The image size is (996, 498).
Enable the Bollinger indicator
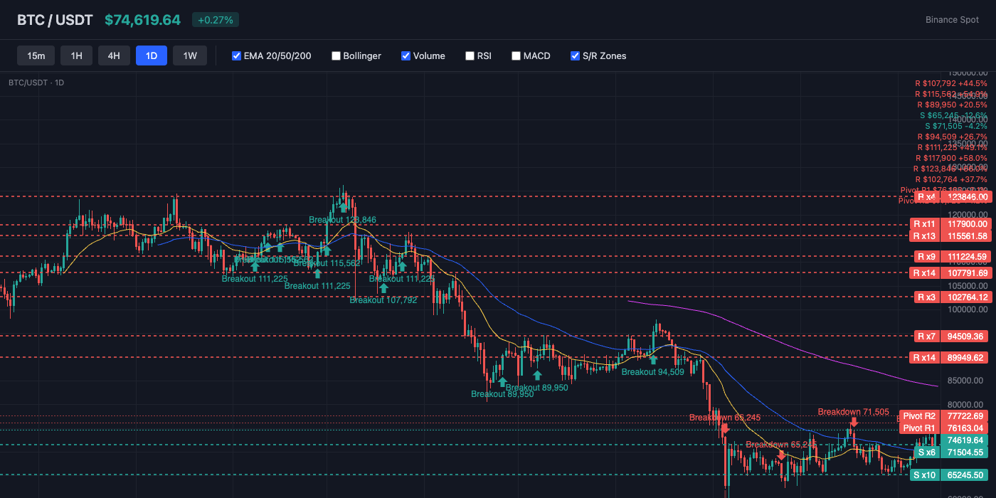coord(336,55)
